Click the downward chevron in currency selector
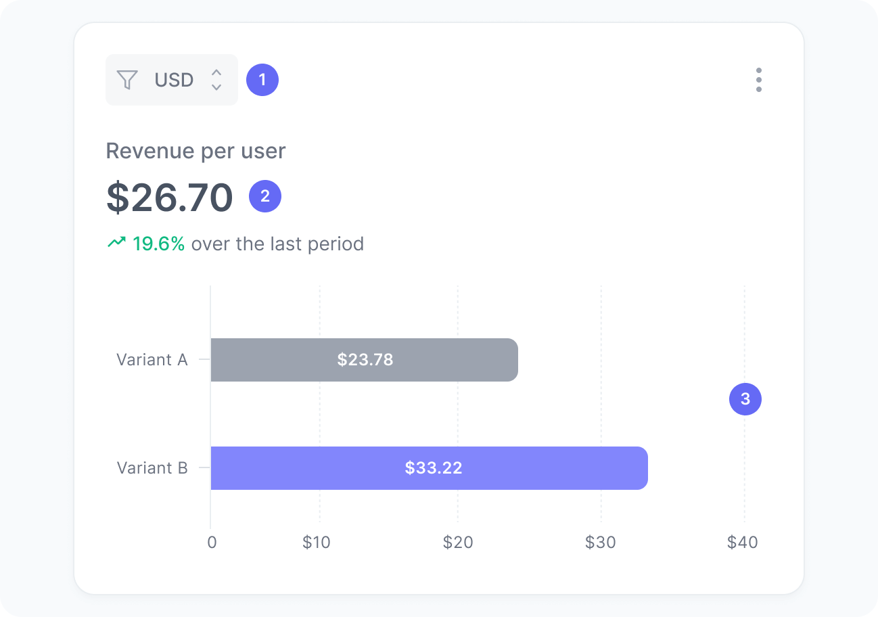Image resolution: width=878 pixels, height=617 pixels. click(216, 87)
